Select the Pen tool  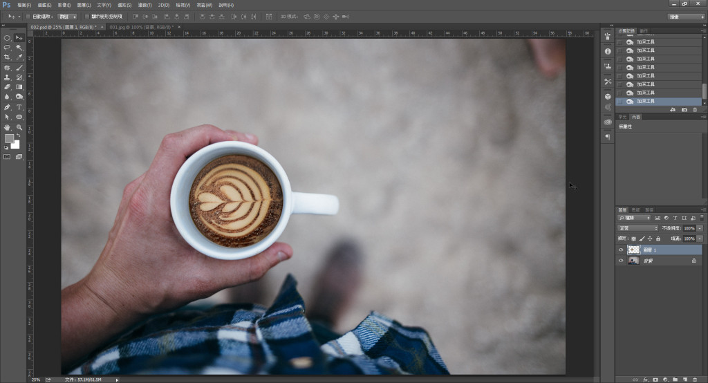[x=7, y=107]
